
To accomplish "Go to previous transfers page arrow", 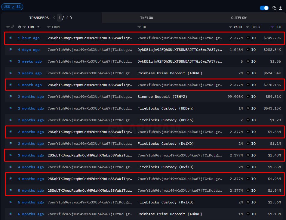I will pyautogui.click(x=54, y=18).
